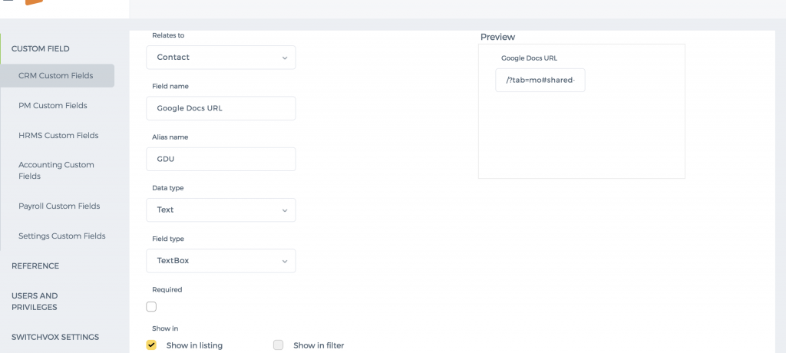
Task: Tick the Required checkbox
Action: pos(151,306)
